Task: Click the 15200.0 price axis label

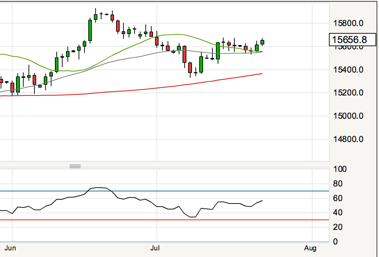Action: 348,93
